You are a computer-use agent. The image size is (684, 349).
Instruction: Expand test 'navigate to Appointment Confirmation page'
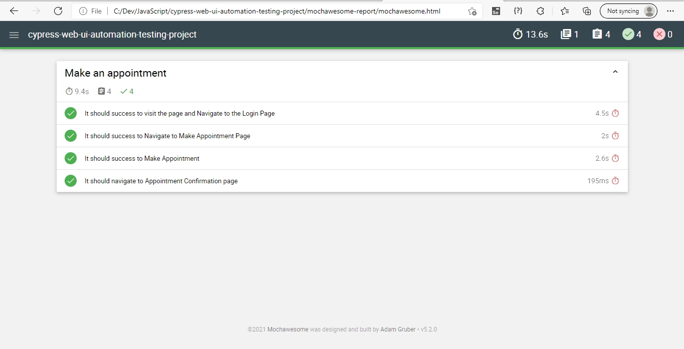pos(342,181)
